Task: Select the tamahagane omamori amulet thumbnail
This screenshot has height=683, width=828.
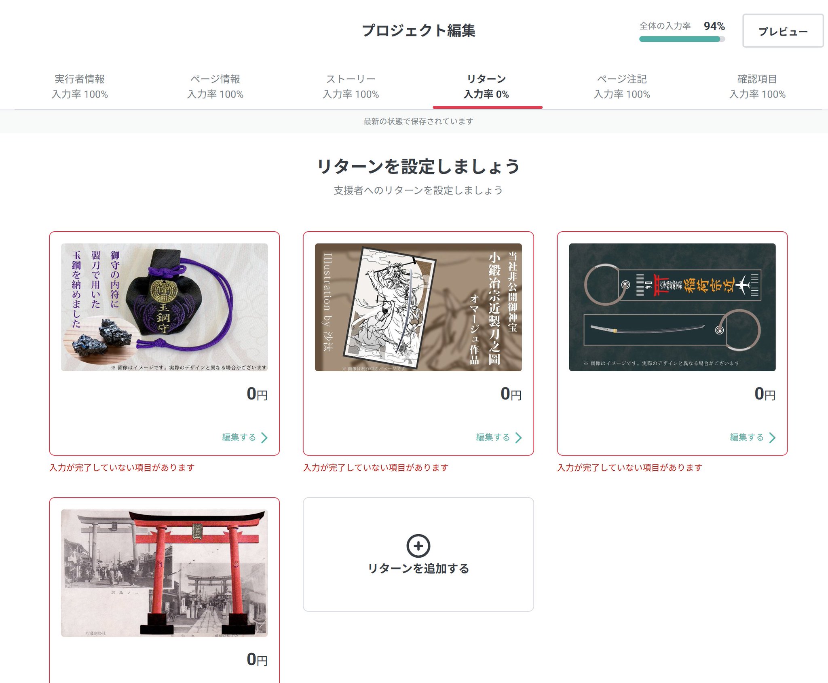Action: pos(164,307)
